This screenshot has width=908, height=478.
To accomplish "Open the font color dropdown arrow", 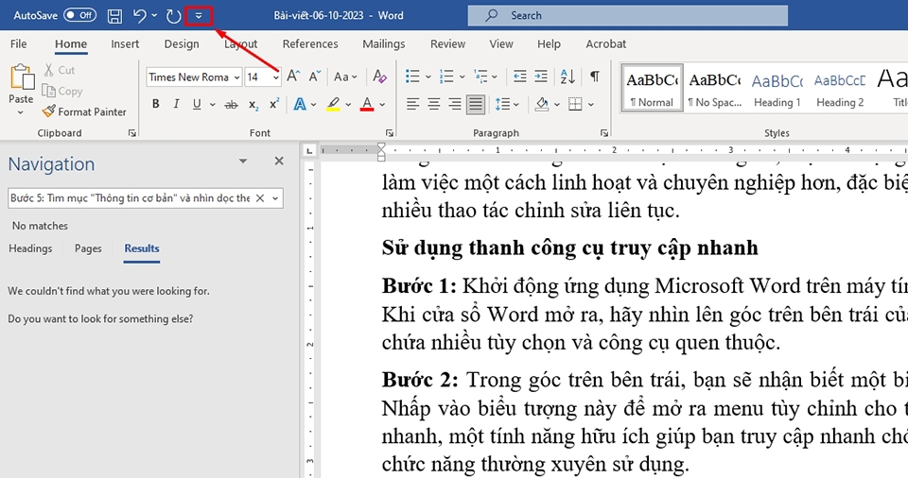I will 382,105.
